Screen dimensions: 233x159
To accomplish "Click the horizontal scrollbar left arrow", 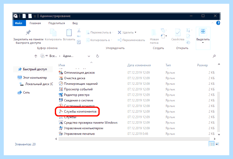I will (x=56, y=139).
